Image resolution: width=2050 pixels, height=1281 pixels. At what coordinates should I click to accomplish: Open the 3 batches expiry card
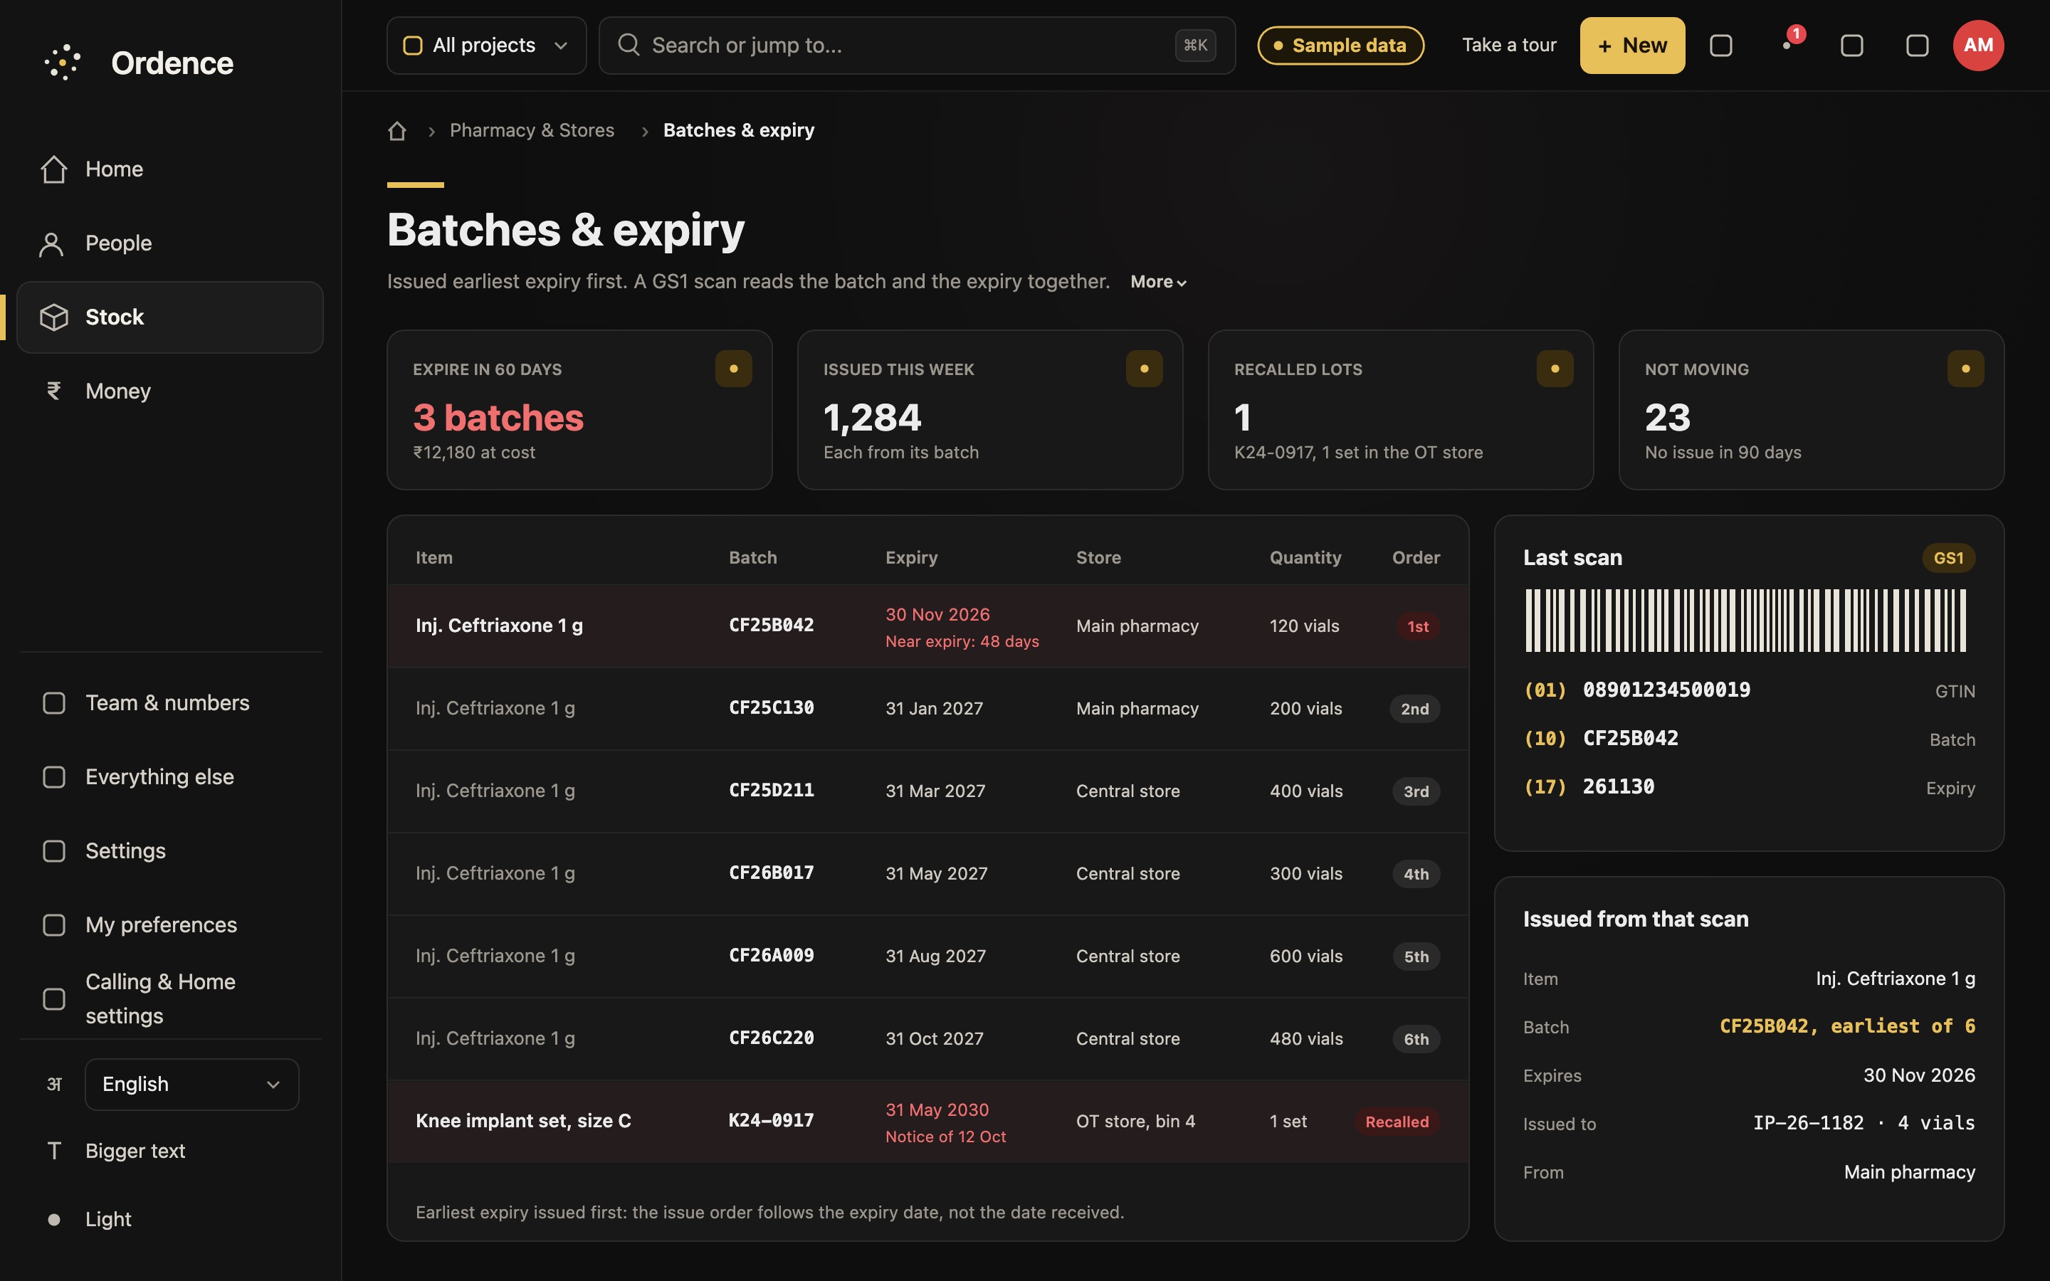579,410
